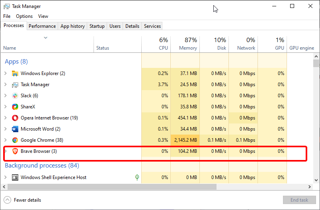The height and width of the screenshot is (210, 320).
Task: Expand Microsoft Word (2) processes
Action: (x=6, y=129)
